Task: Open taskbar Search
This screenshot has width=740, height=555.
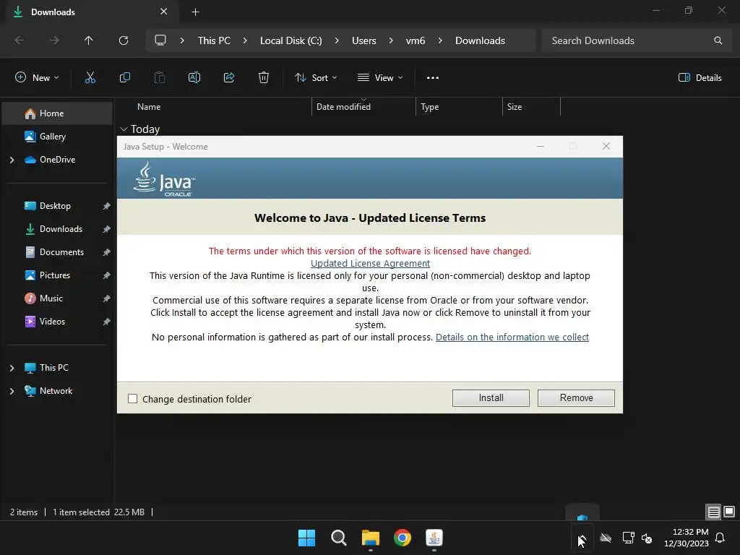Action: tap(338, 538)
